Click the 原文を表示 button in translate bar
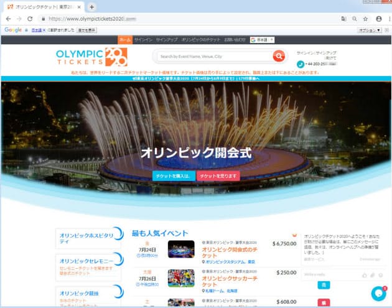The width and height of the screenshot is (392, 308). pyautogui.click(x=86, y=30)
